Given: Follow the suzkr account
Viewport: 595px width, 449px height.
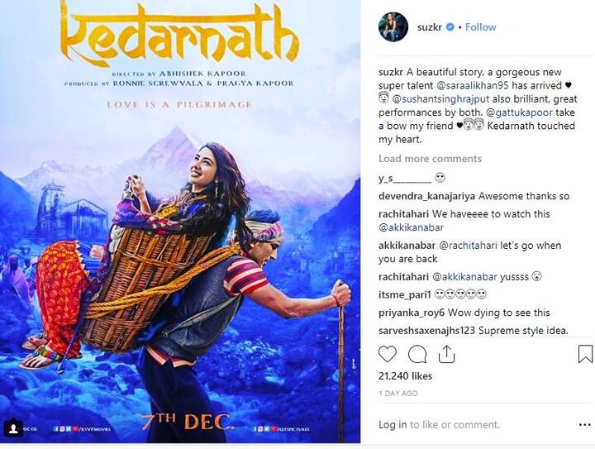Looking at the screenshot, I should click(480, 27).
